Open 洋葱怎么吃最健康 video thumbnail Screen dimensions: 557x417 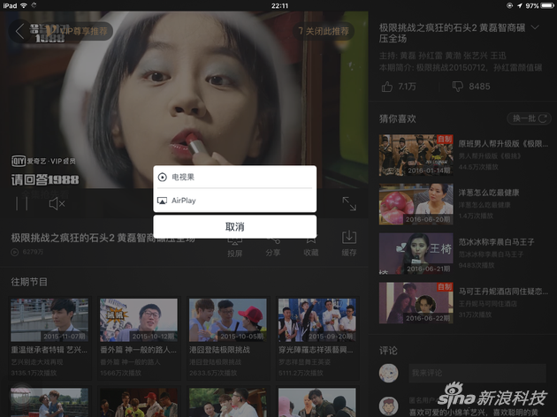[416, 204]
